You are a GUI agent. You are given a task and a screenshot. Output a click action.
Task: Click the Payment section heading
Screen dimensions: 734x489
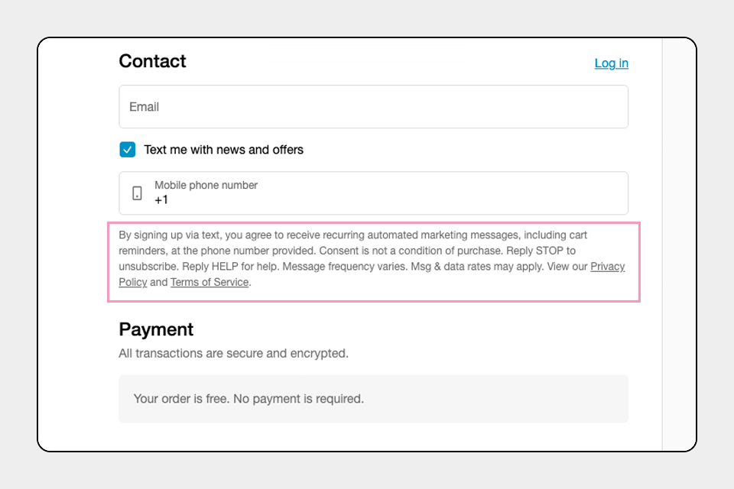[x=156, y=329]
